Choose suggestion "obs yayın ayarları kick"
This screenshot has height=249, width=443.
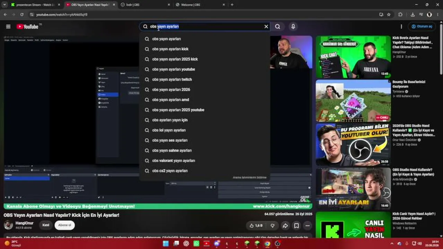(205, 49)
